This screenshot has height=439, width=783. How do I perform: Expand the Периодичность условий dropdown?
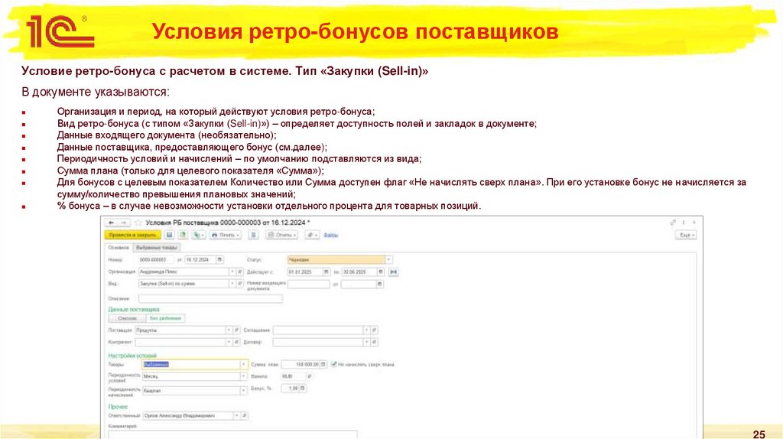[x=243, y=376]
